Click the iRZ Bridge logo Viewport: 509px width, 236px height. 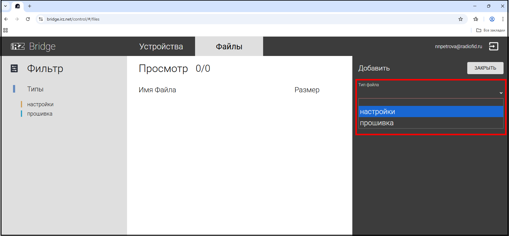click(33, 46)
